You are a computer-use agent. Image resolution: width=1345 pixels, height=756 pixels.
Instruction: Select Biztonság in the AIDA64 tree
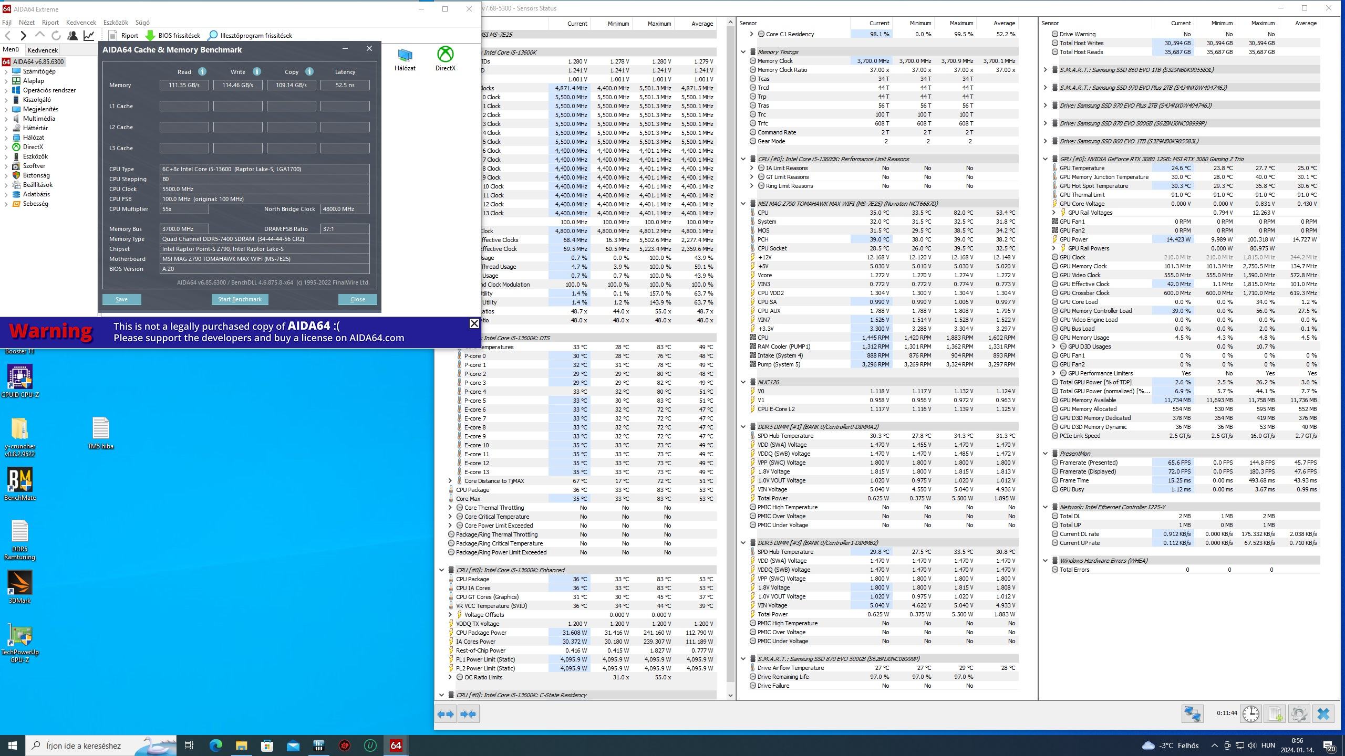point(36,175)
